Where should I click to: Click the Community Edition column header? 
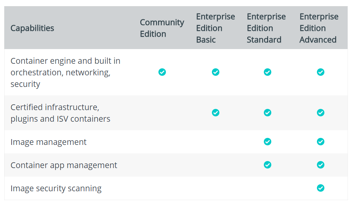coord(162,28)
